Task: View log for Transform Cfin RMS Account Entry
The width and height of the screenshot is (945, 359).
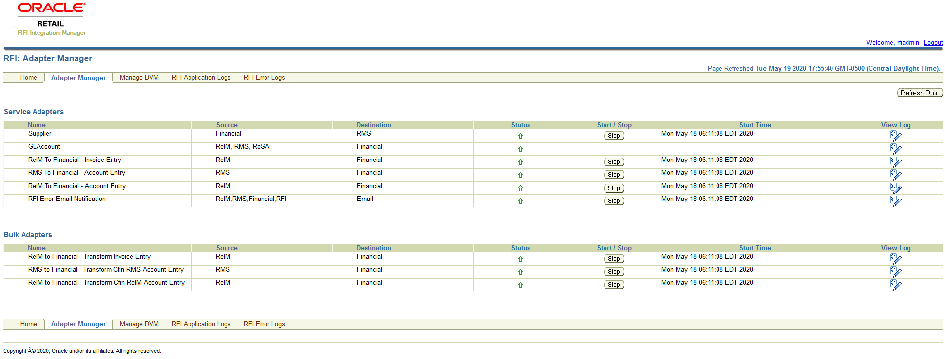Action: (896, 272)
